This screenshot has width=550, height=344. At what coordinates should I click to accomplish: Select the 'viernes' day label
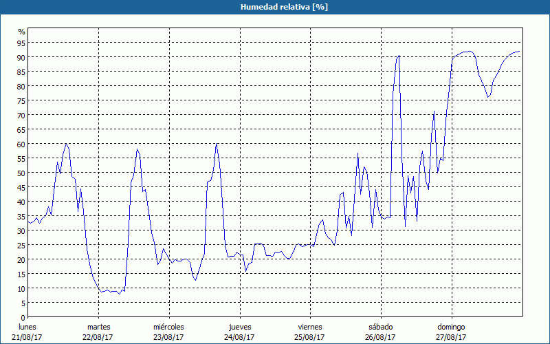pyautogui.click(x=310, y=327)
